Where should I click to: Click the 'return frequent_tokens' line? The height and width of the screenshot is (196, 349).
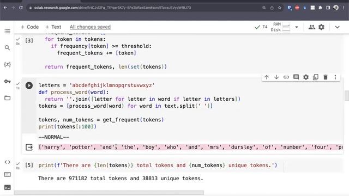pos(106,67)
